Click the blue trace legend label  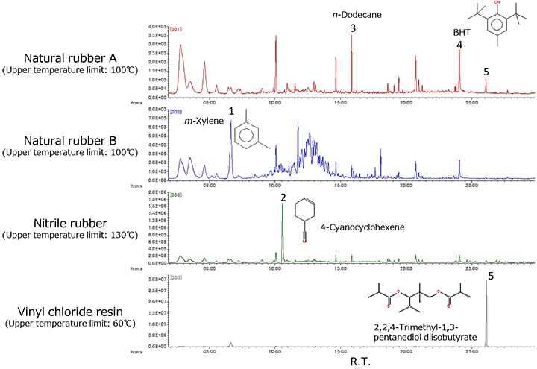click(175, 112)
